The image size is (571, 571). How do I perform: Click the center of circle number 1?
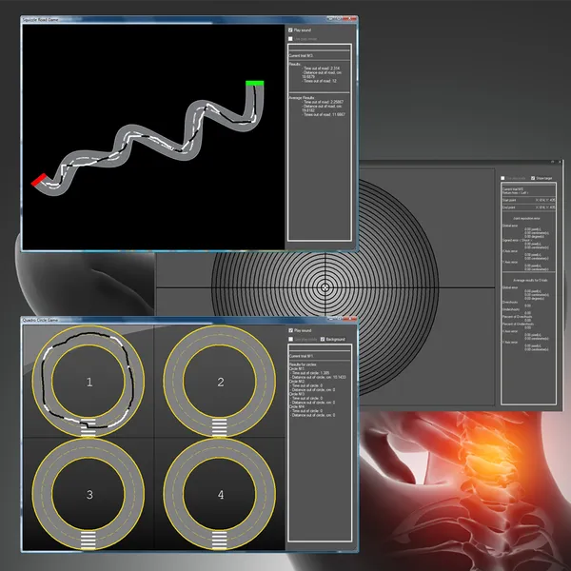point(89,382)
